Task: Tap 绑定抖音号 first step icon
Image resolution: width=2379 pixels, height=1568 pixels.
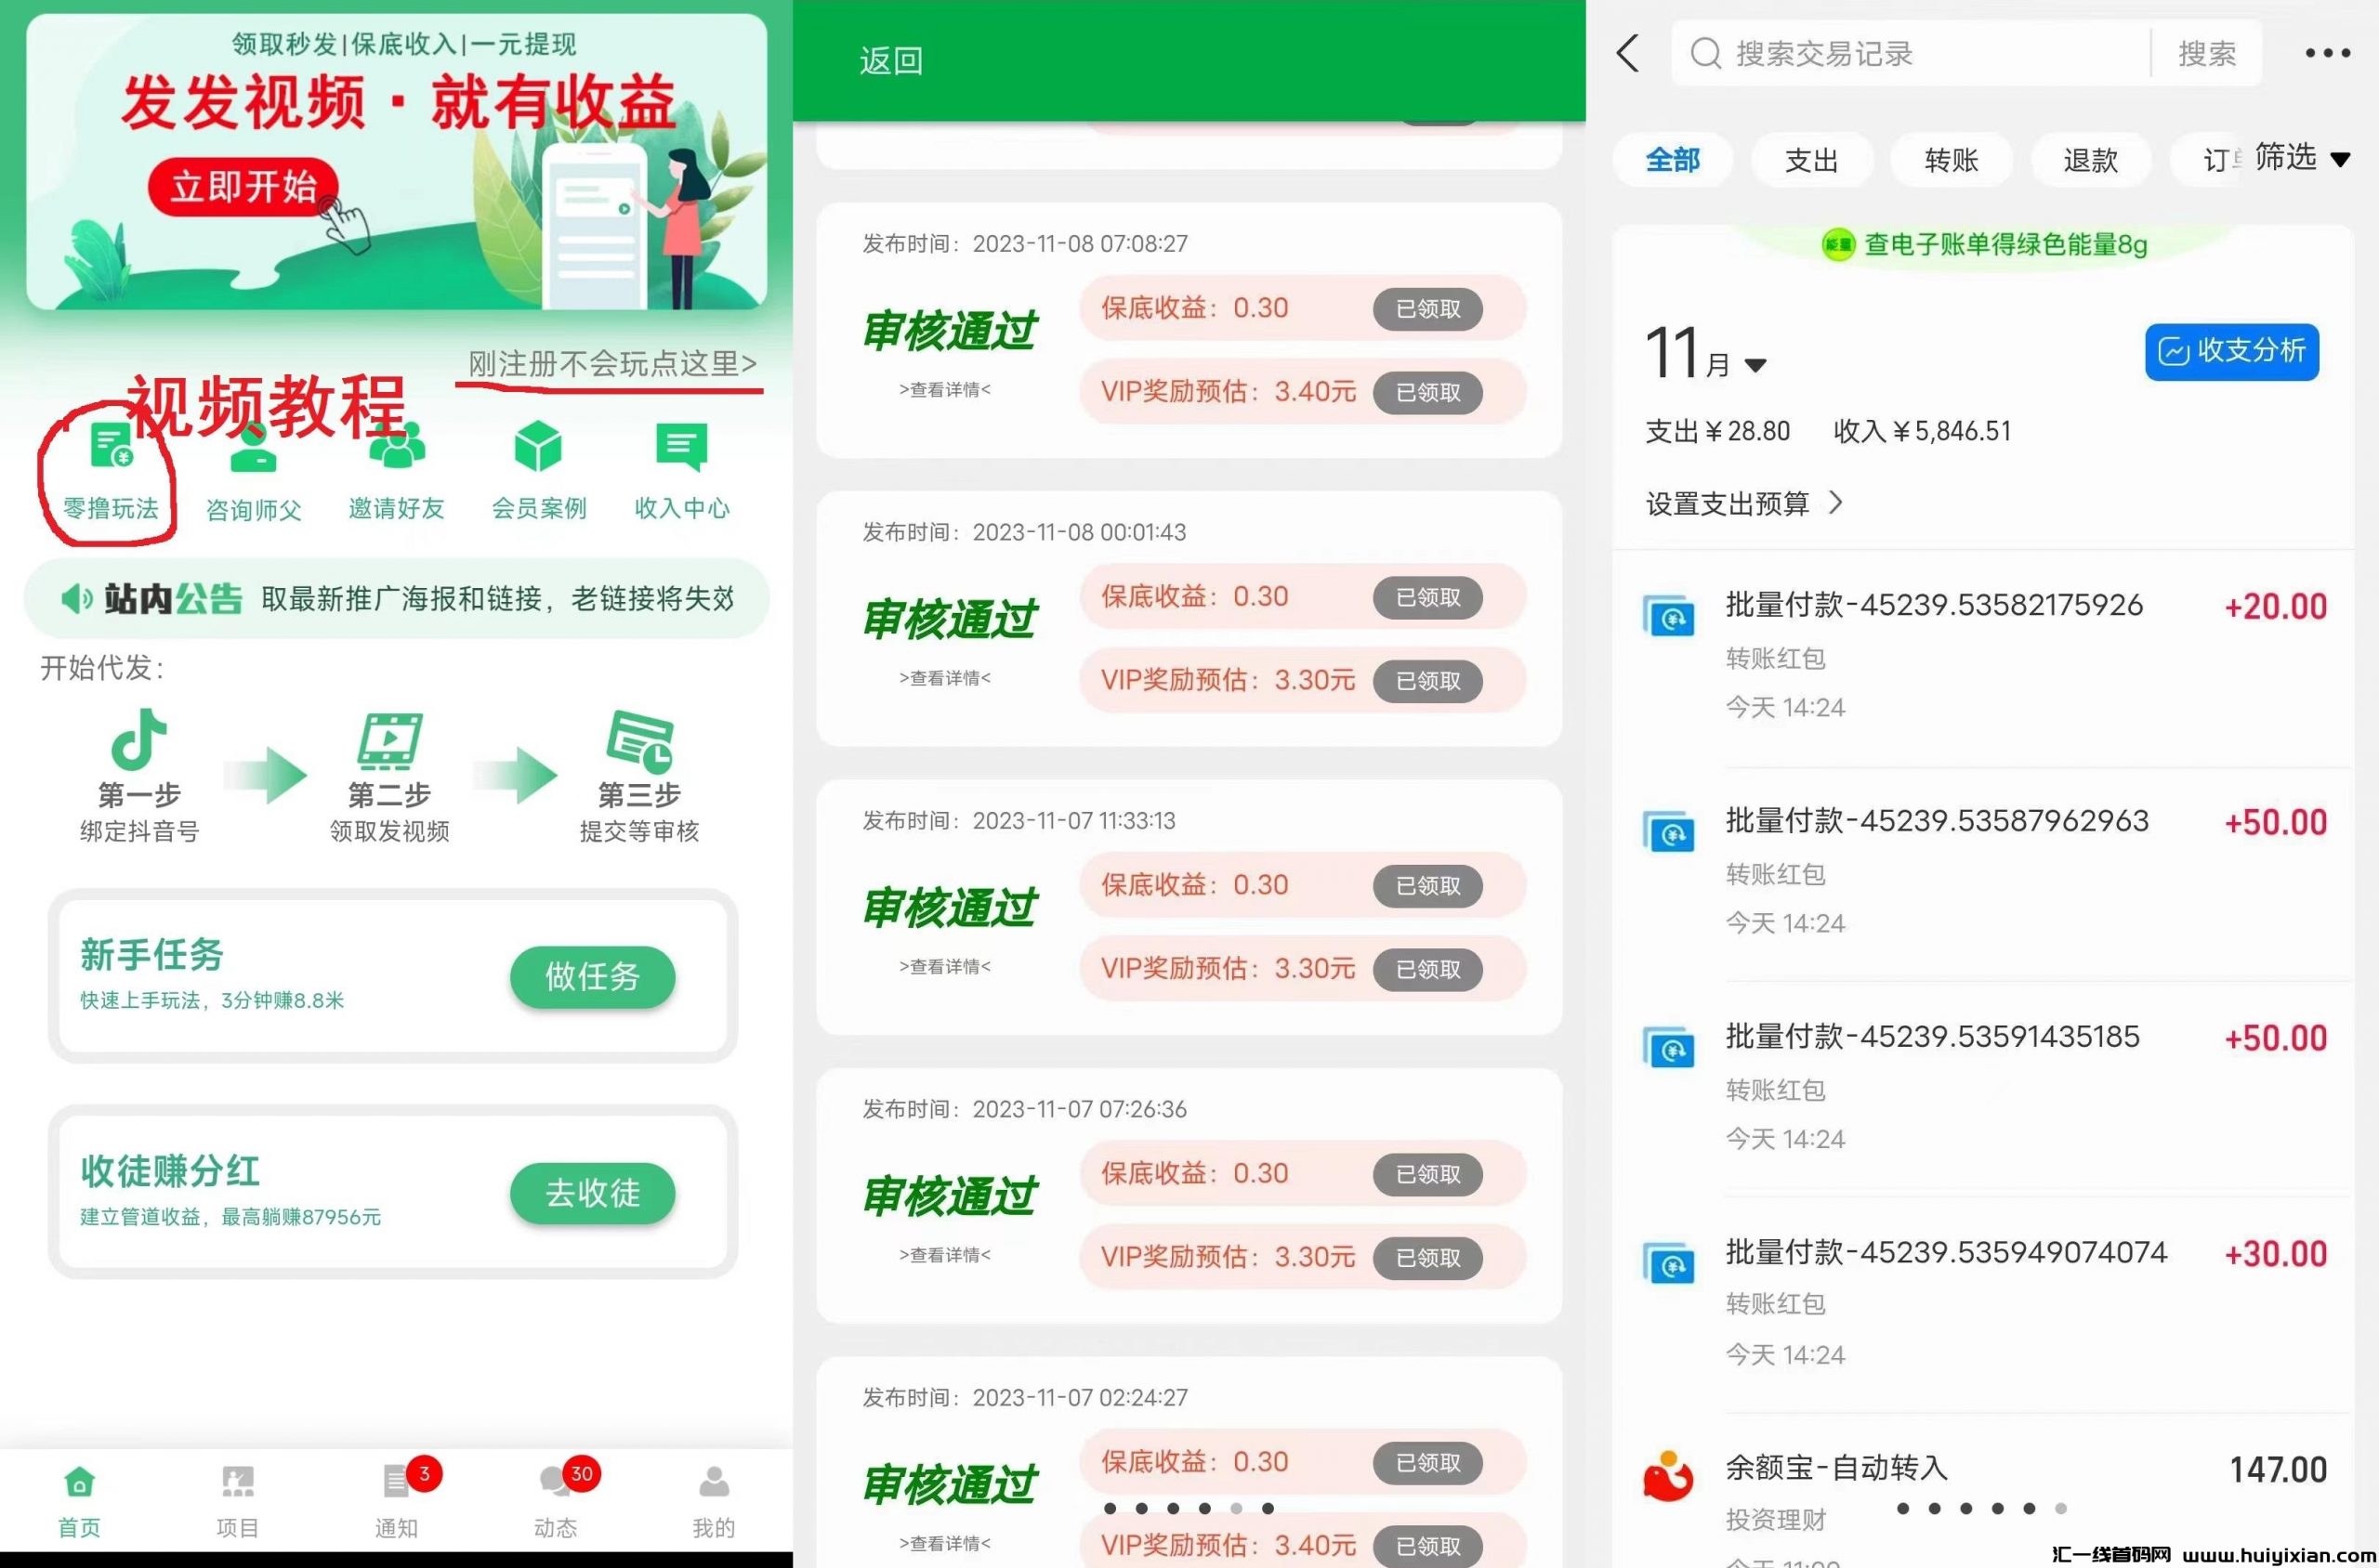Action: point(139,741)
